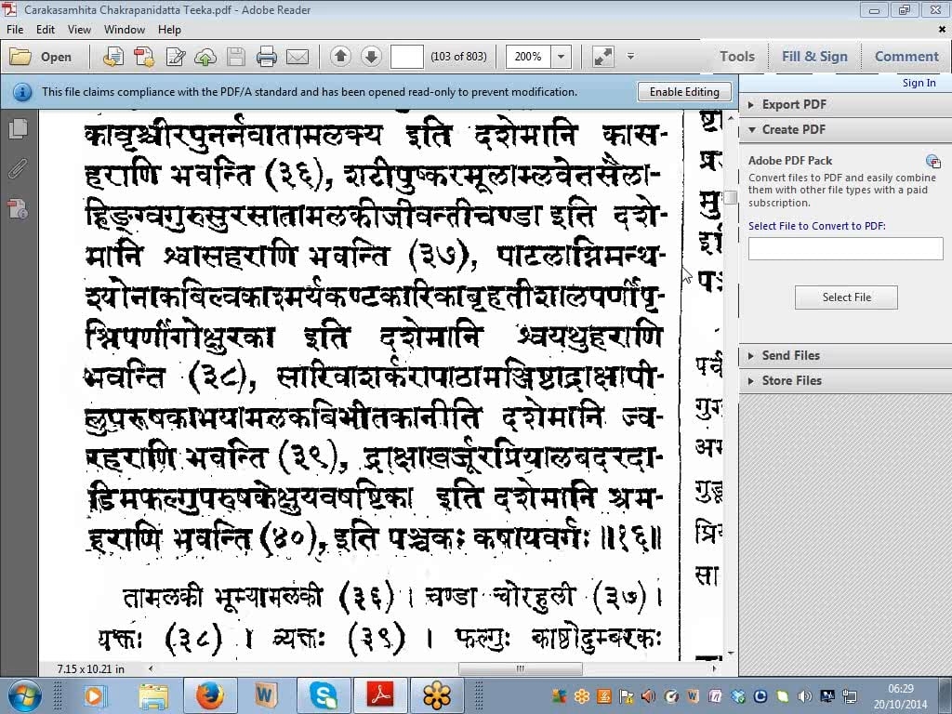Click the Print file icon

pyautogui.click(x=267, y=57)
